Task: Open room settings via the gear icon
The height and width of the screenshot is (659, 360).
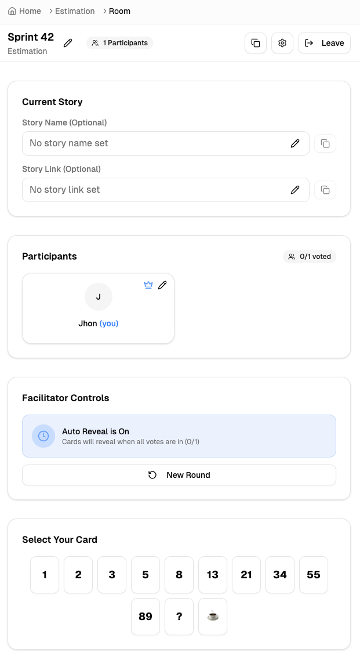Action: [x=282, y=43]
